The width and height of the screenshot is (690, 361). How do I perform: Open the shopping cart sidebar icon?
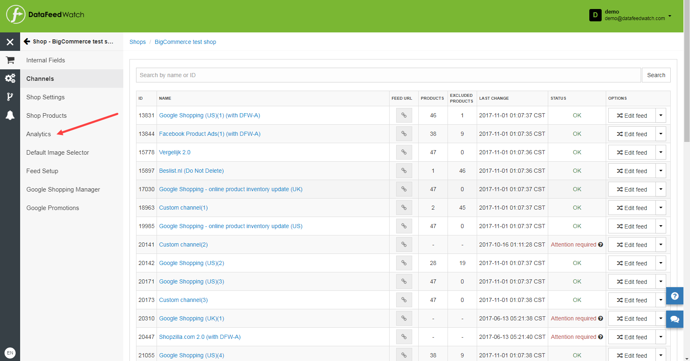point(10,60)
